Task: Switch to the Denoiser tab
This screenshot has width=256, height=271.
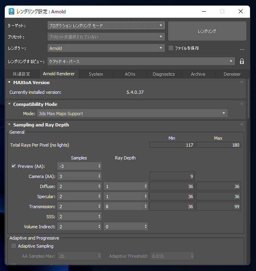Action: (x=232, y=74)
